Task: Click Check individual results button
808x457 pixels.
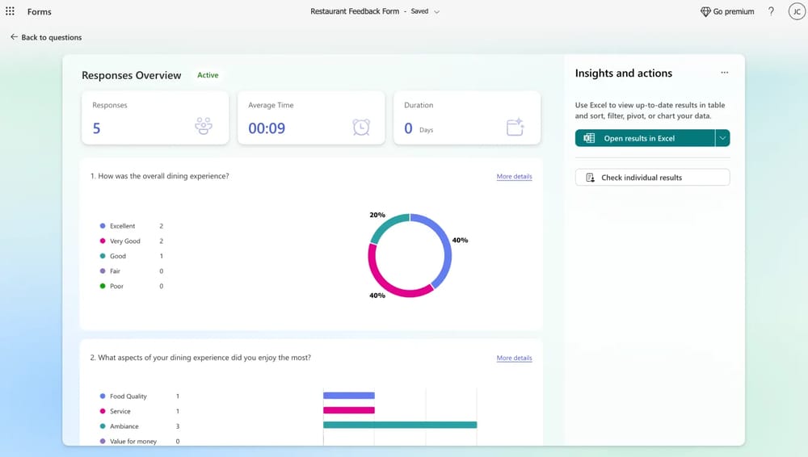Action: click(x=652, y=178)
